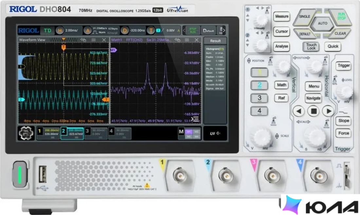This screenshot has height=215, width=360.
Task: Click the trigger LEVEL knob
Action: tap(345, 91)
